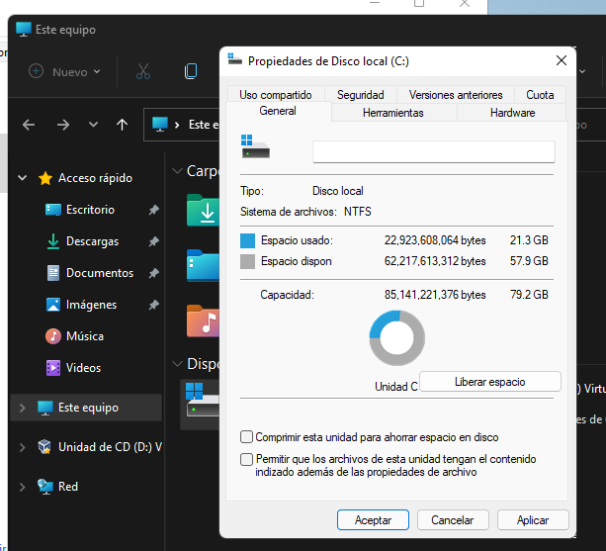Click the Cut scissors icon in Explorer toolbar
This screenshot has height=551, width=606.
pyautogui.click(x=143, y=71)
